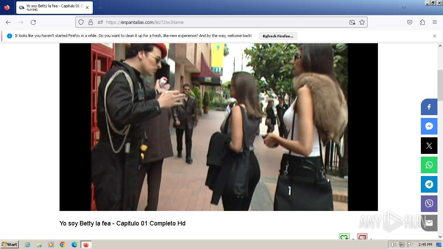The height and width of the screenshot is (249, 443).
Task: Select the video title text
Action: coord(123,223)
